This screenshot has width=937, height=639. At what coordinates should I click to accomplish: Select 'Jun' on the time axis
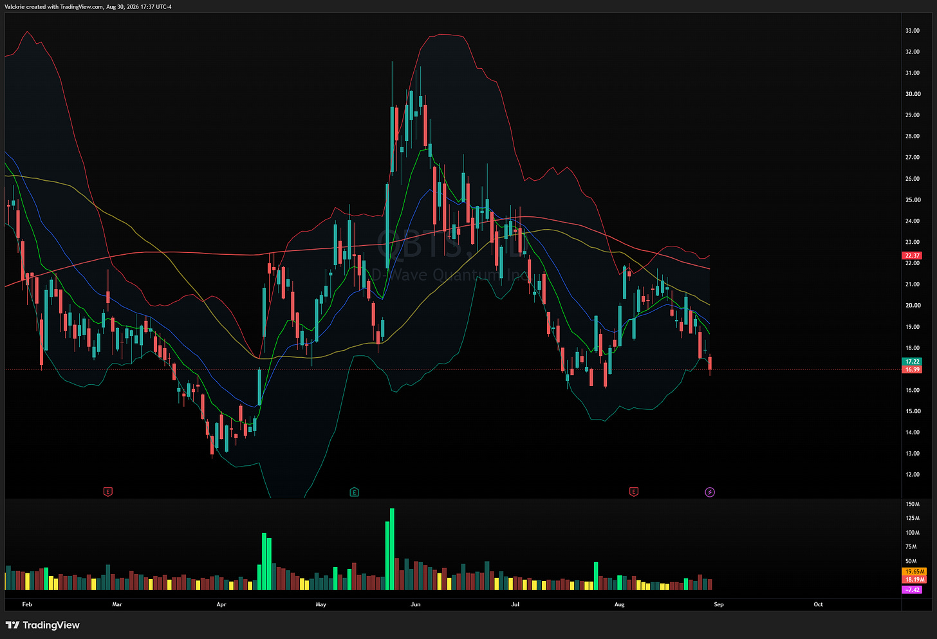click(416, 604)
